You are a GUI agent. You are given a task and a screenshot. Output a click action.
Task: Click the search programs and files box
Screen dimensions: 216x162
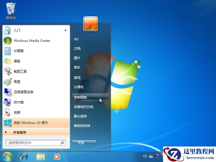[x=36, y=143]
